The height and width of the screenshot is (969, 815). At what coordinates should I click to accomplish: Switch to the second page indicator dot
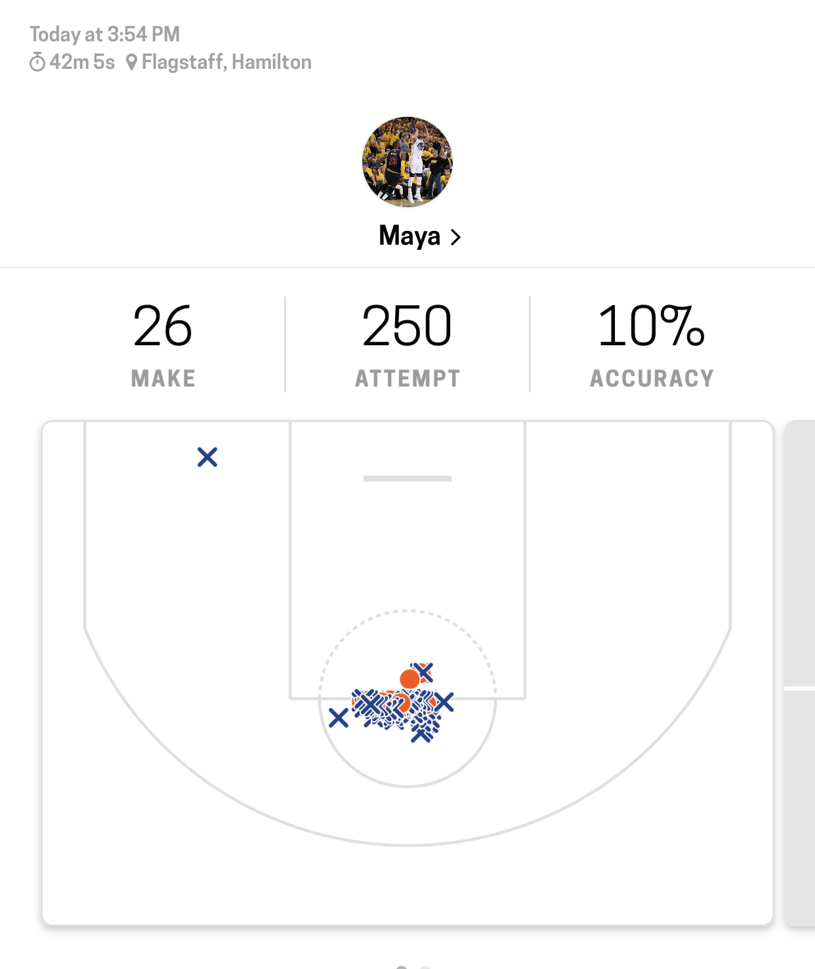pos(425,967)
